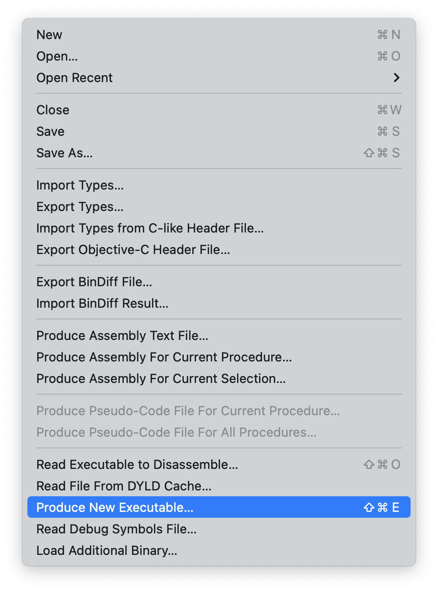The width and height of the screenshot is (438, 592).
Task: Select Read Executable to Disassemble...
Action: [x=137, y=465]
